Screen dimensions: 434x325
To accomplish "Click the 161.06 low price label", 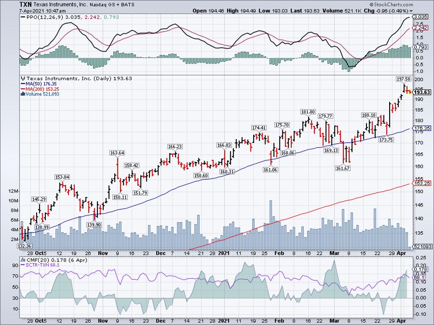I will [270, 170].
